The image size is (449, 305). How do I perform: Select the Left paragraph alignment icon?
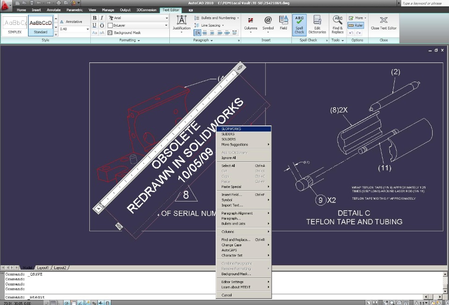pos(205,33)
